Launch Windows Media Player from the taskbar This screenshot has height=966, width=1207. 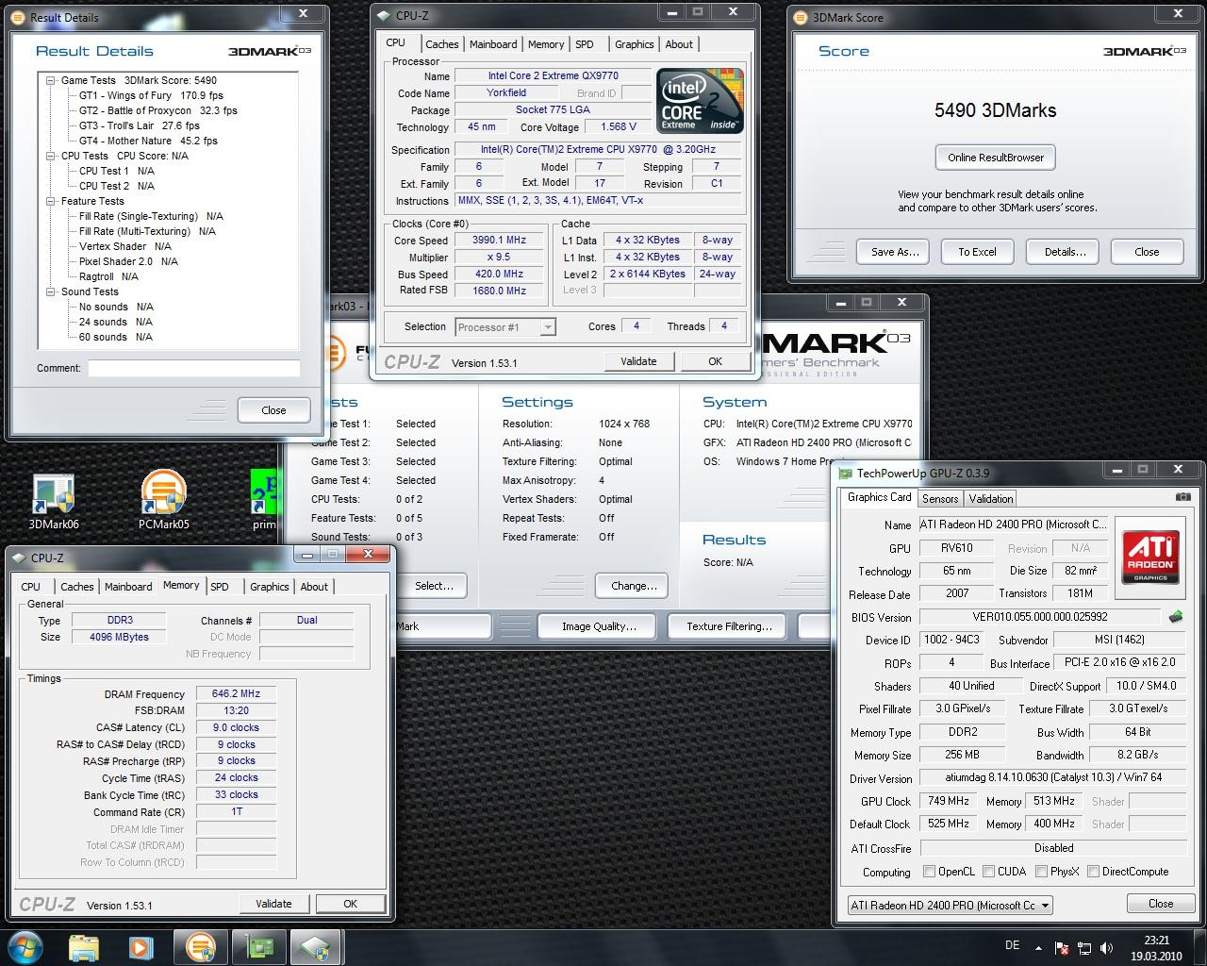pyautogui.click(x=141, y=947)
